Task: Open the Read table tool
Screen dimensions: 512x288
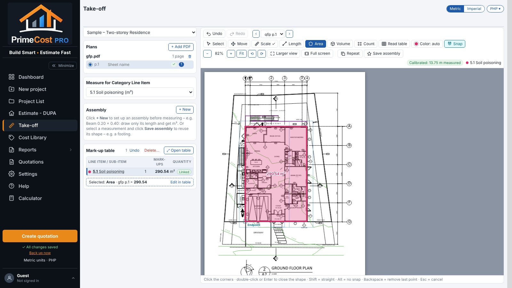Action: [394, 44]
